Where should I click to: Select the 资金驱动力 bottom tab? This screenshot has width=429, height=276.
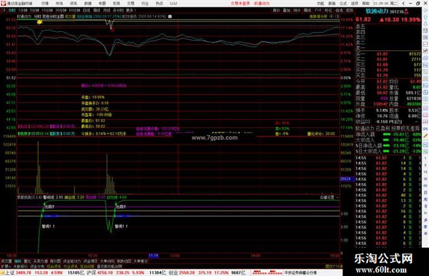tap(72, 261)
